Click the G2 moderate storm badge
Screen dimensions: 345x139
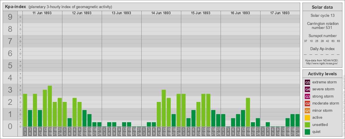(x=307, y=103)
